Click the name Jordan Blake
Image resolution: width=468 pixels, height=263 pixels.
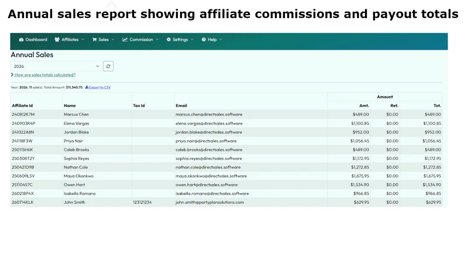pos(77,132)
